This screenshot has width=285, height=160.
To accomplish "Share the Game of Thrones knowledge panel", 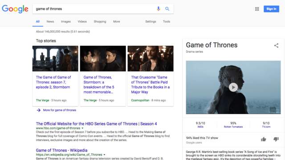I will click(x=276, y=45).
